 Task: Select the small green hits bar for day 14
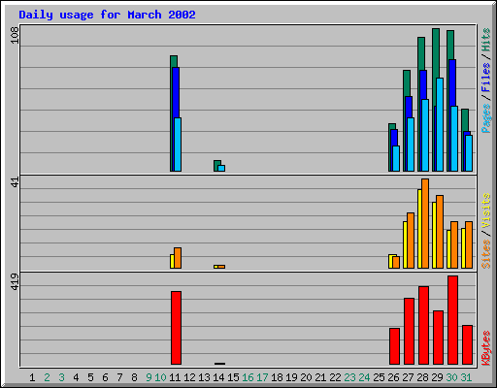coord(216,165)
